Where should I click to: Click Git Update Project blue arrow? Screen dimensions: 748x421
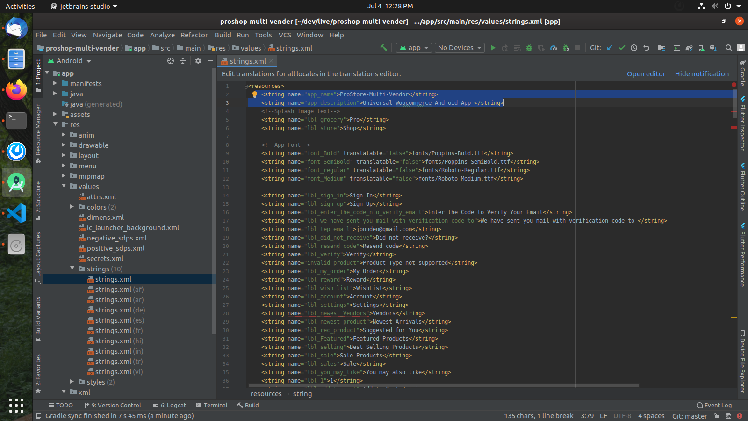point(610,48)
